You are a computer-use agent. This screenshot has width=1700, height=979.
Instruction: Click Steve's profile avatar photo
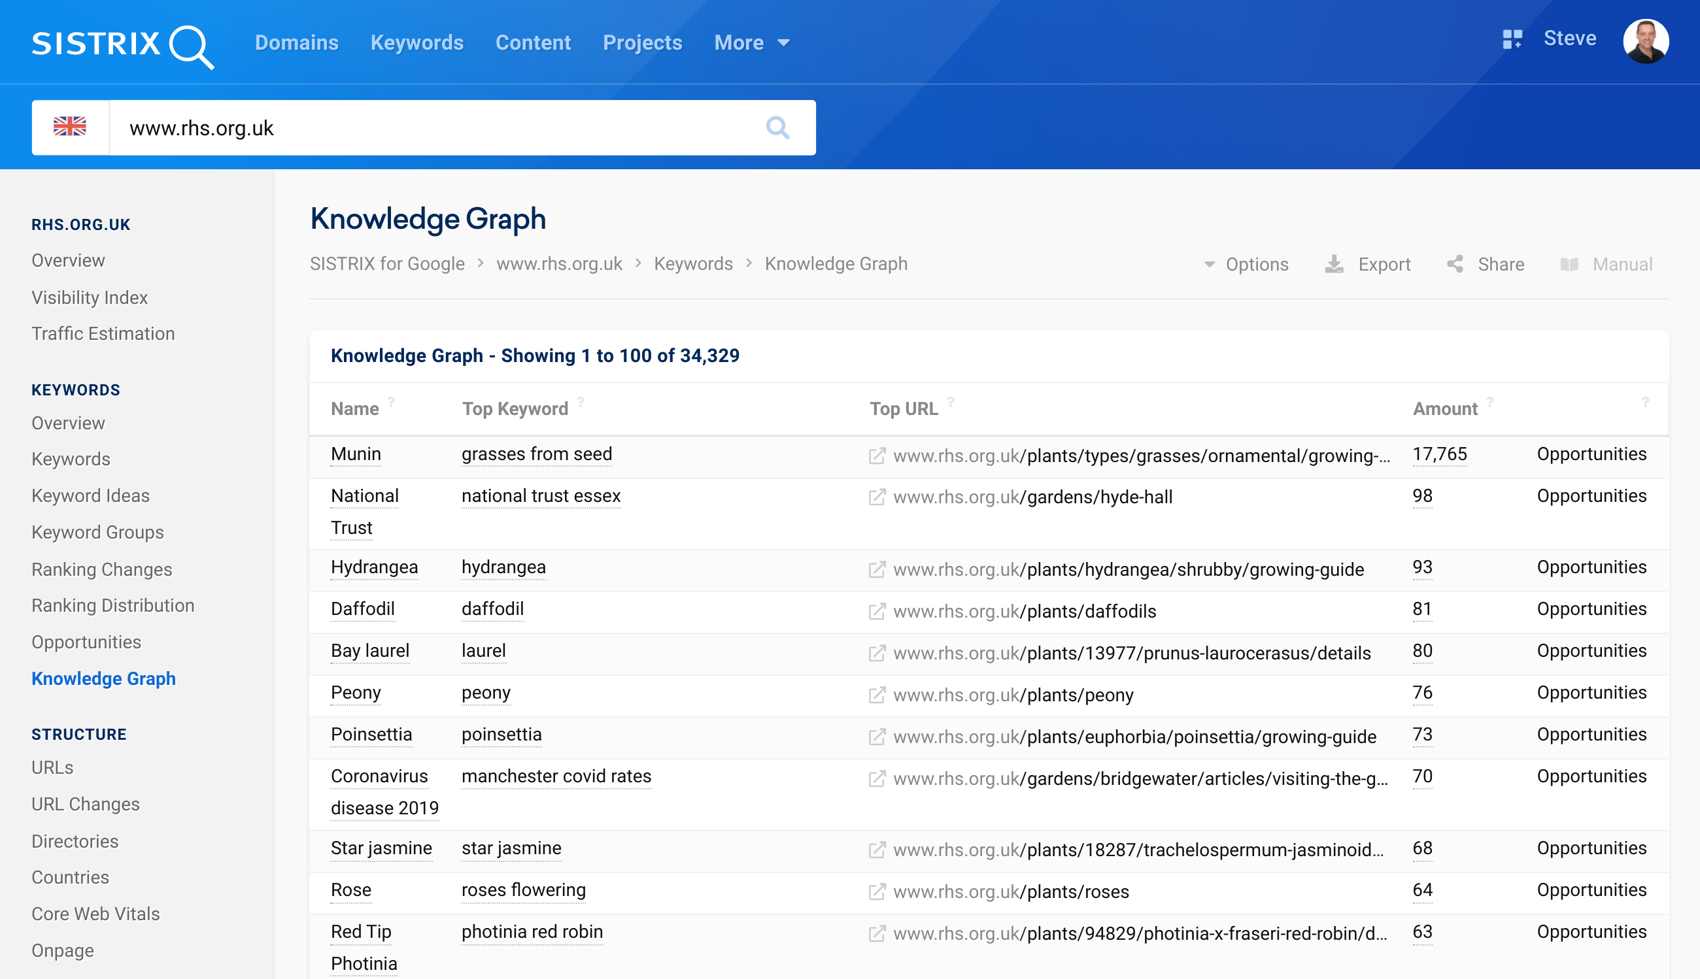pyautogui.click(x=1645, y=41)
